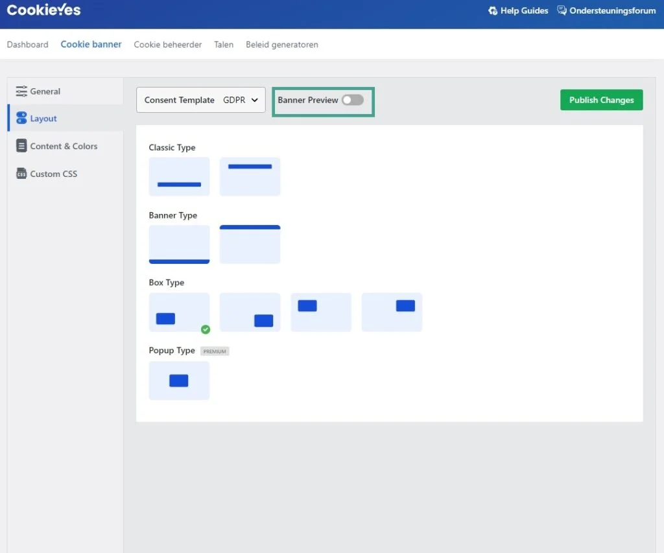Click the Content & Colors document icon
Screen dimensions: 664x553
click(21, 146)
